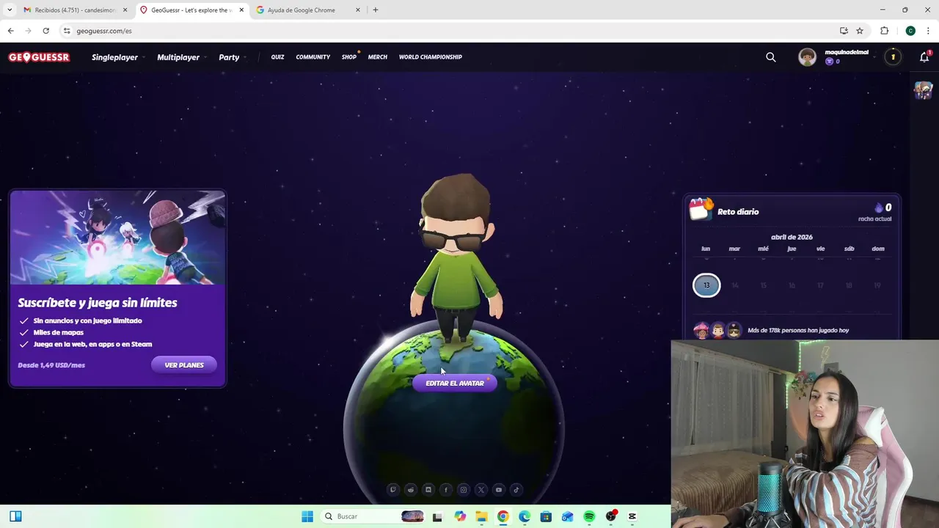The height and width of the screenshot is (528, 939).
Task: Open OBS from the taskbar
Action: (x=611, y=516)
